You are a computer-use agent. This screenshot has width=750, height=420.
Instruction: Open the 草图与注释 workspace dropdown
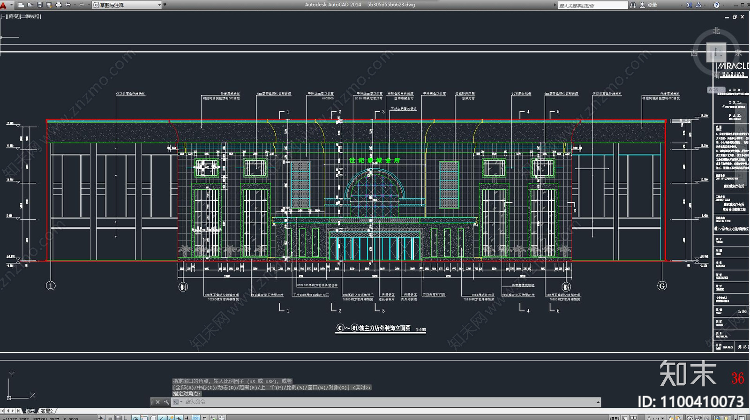[127, 5]
